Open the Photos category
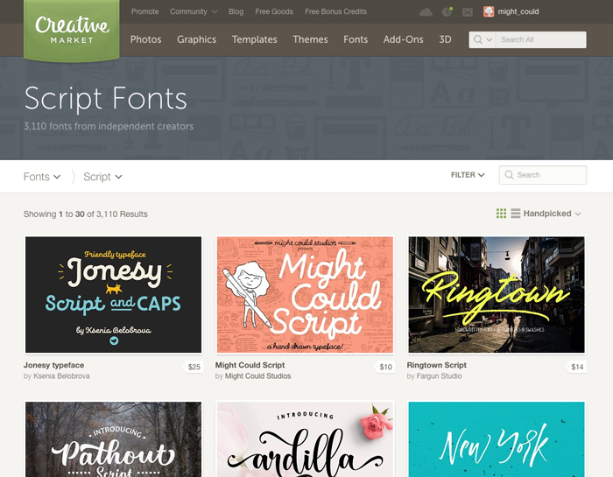Image resolution: width=613 pixels, height=477 pixels. pos(146,39)
